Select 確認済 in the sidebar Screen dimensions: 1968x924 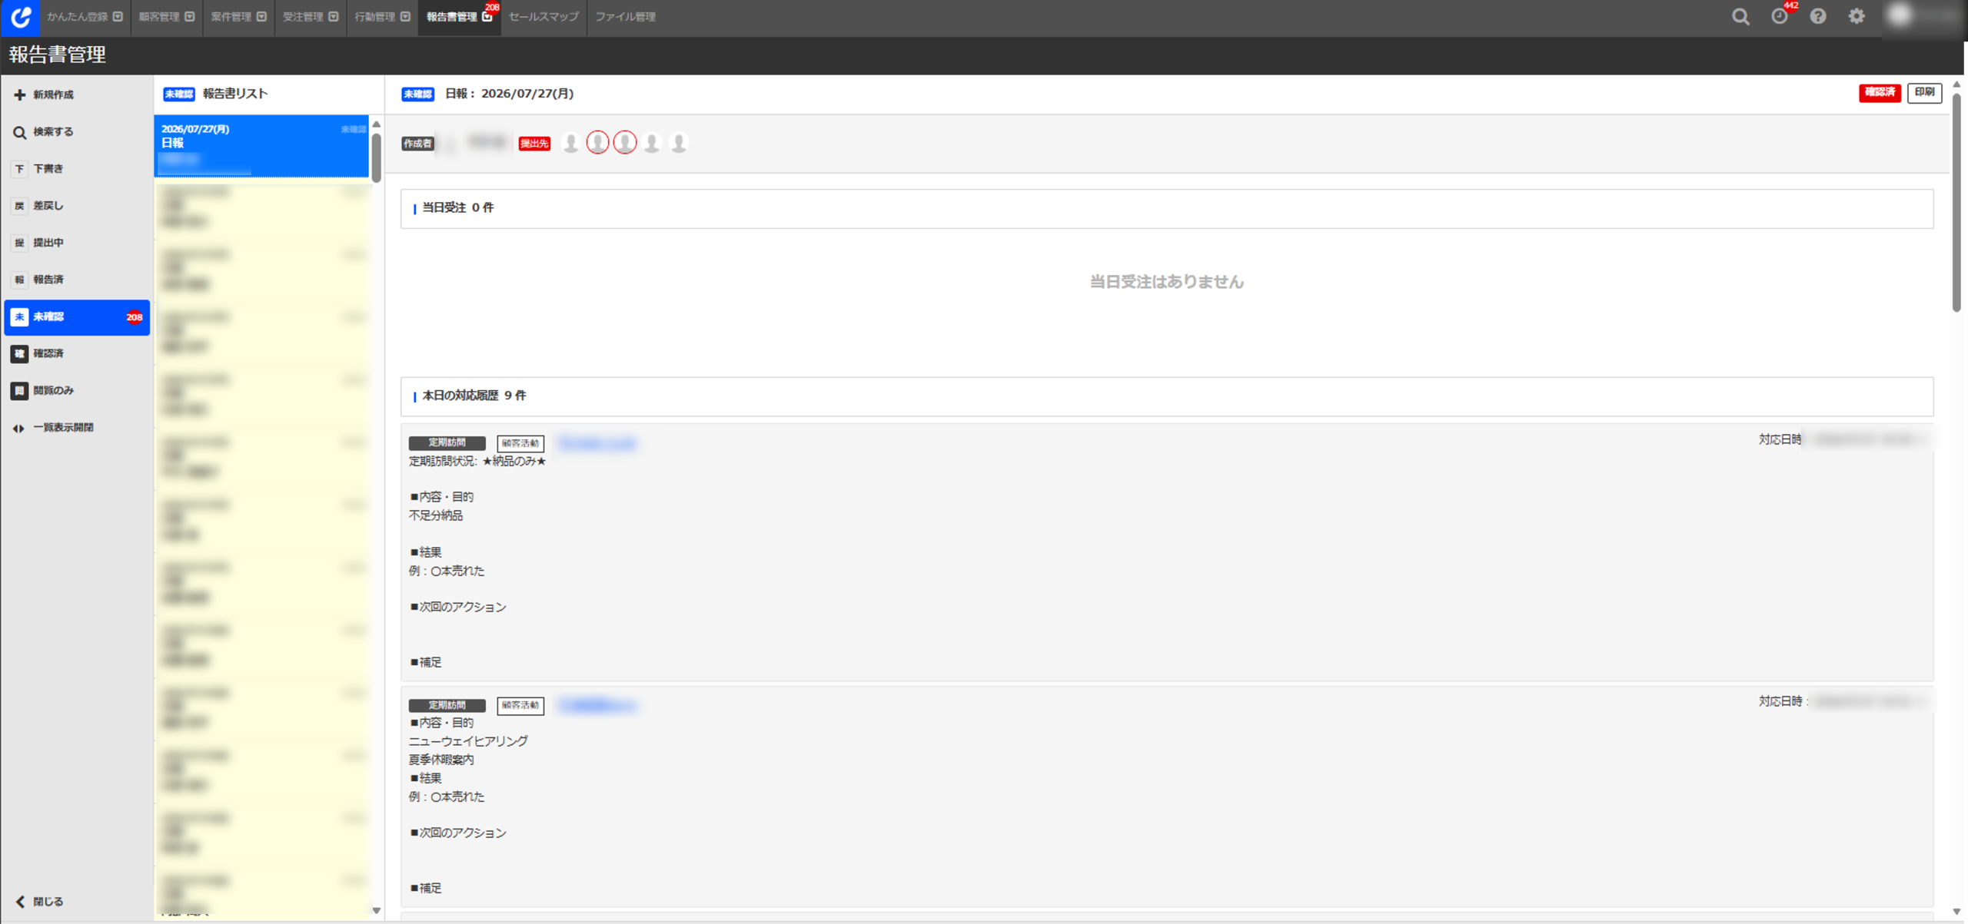[77, 353]
